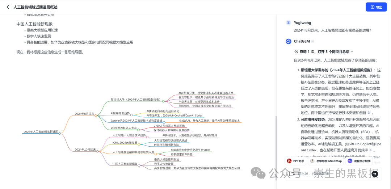The width and height of the screenshot is (391, 189).
Task: Collapse the 斯坦福大学 report branch node
Action: pos(163,101)
